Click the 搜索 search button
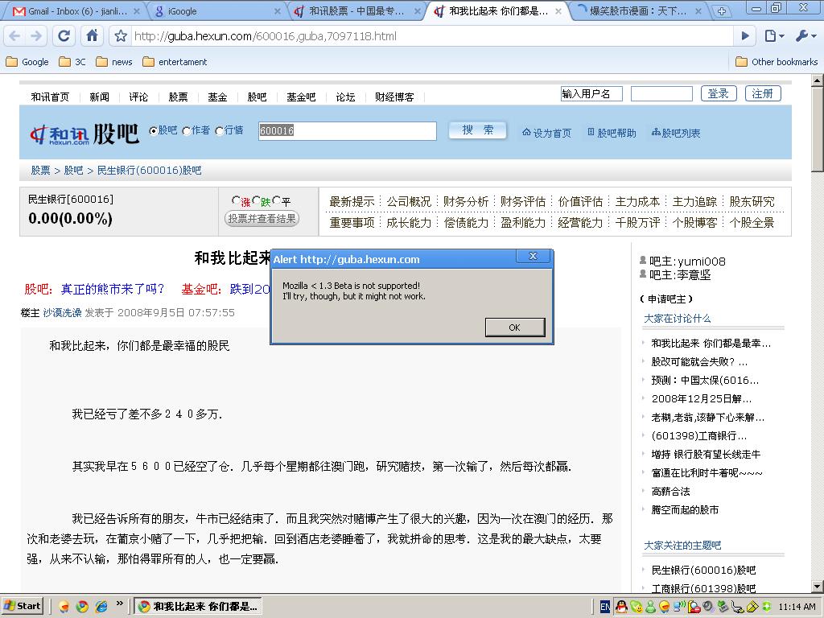824x618 pixels. click(x=478, y=130)
